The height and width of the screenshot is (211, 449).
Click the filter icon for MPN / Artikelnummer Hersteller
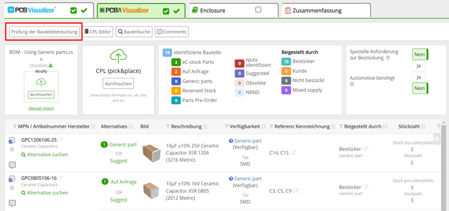(x=15, y=127)
